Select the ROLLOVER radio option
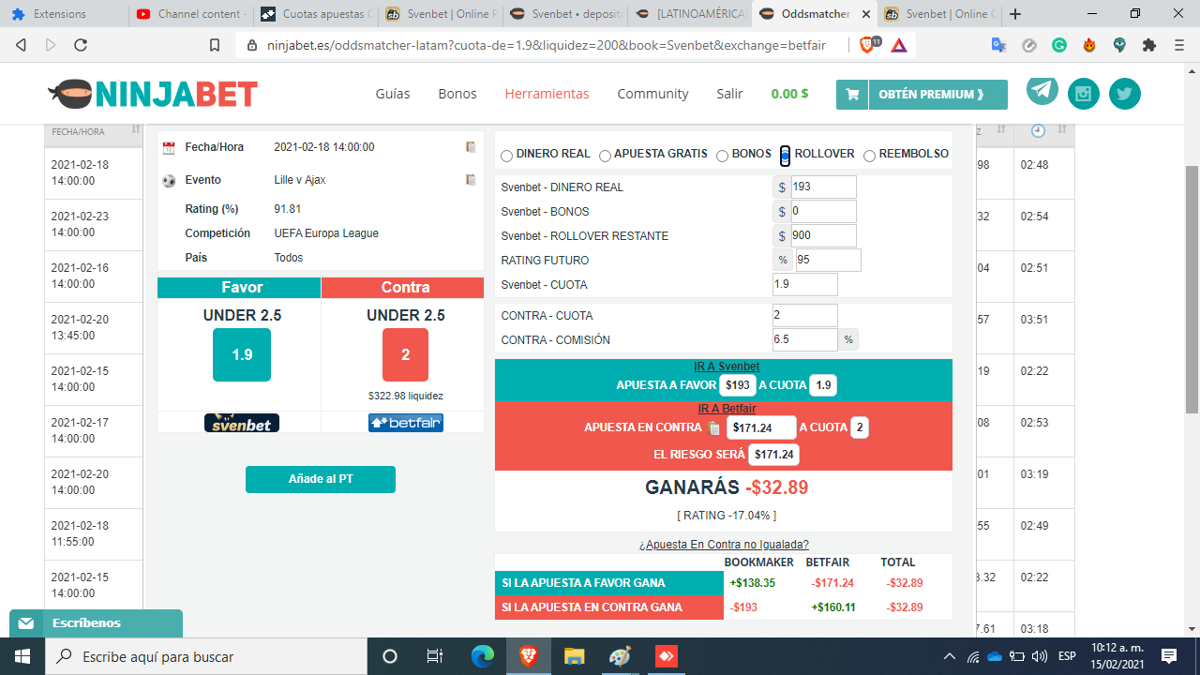1200x675 pixels. click(786, 156)
